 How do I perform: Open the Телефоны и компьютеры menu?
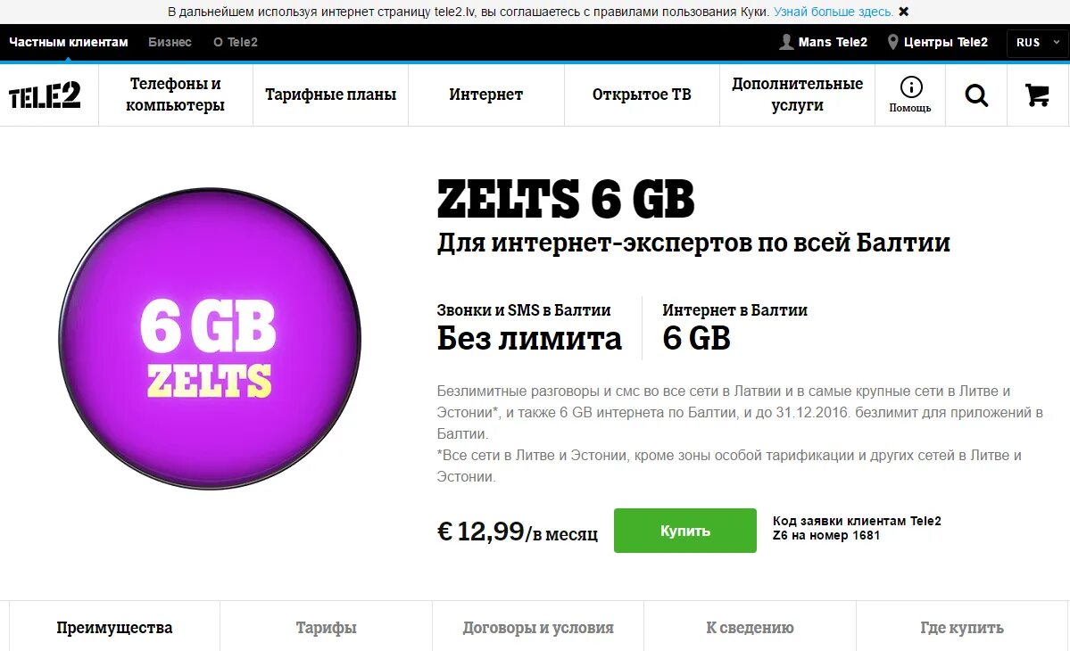176,95
